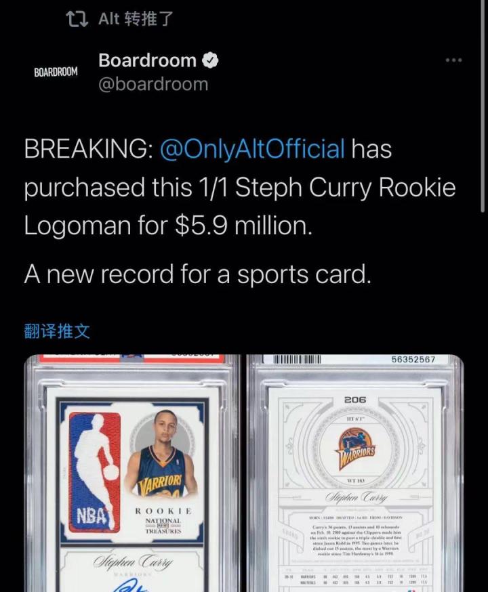Open the 'Alt 转推了' retweet notice
Image resolution: width=488 pixels, height=592 pixels.
[x=136, y=19]
